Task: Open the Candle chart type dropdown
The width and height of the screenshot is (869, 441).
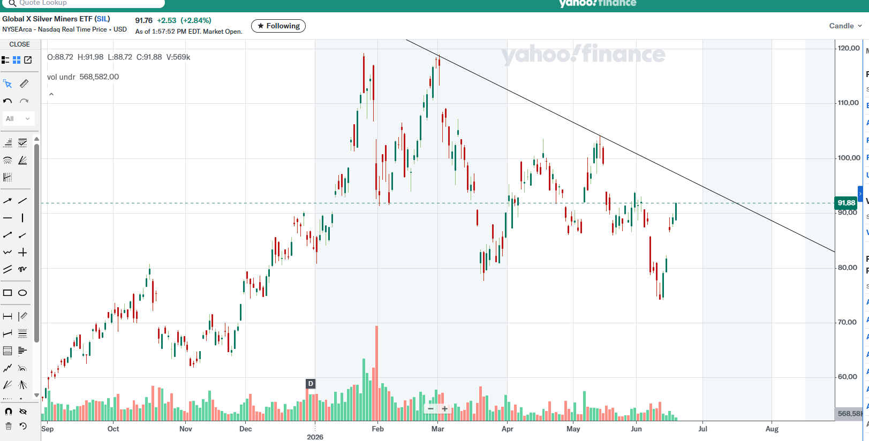Action: [x=845, y=26]
